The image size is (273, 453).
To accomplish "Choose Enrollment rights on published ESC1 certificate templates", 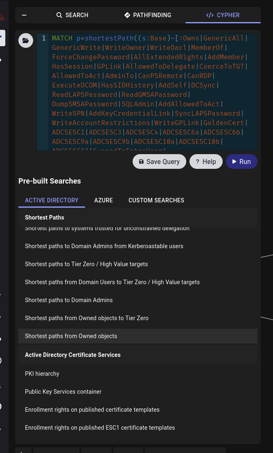I will pyautogui.click(x=100, y=428).
